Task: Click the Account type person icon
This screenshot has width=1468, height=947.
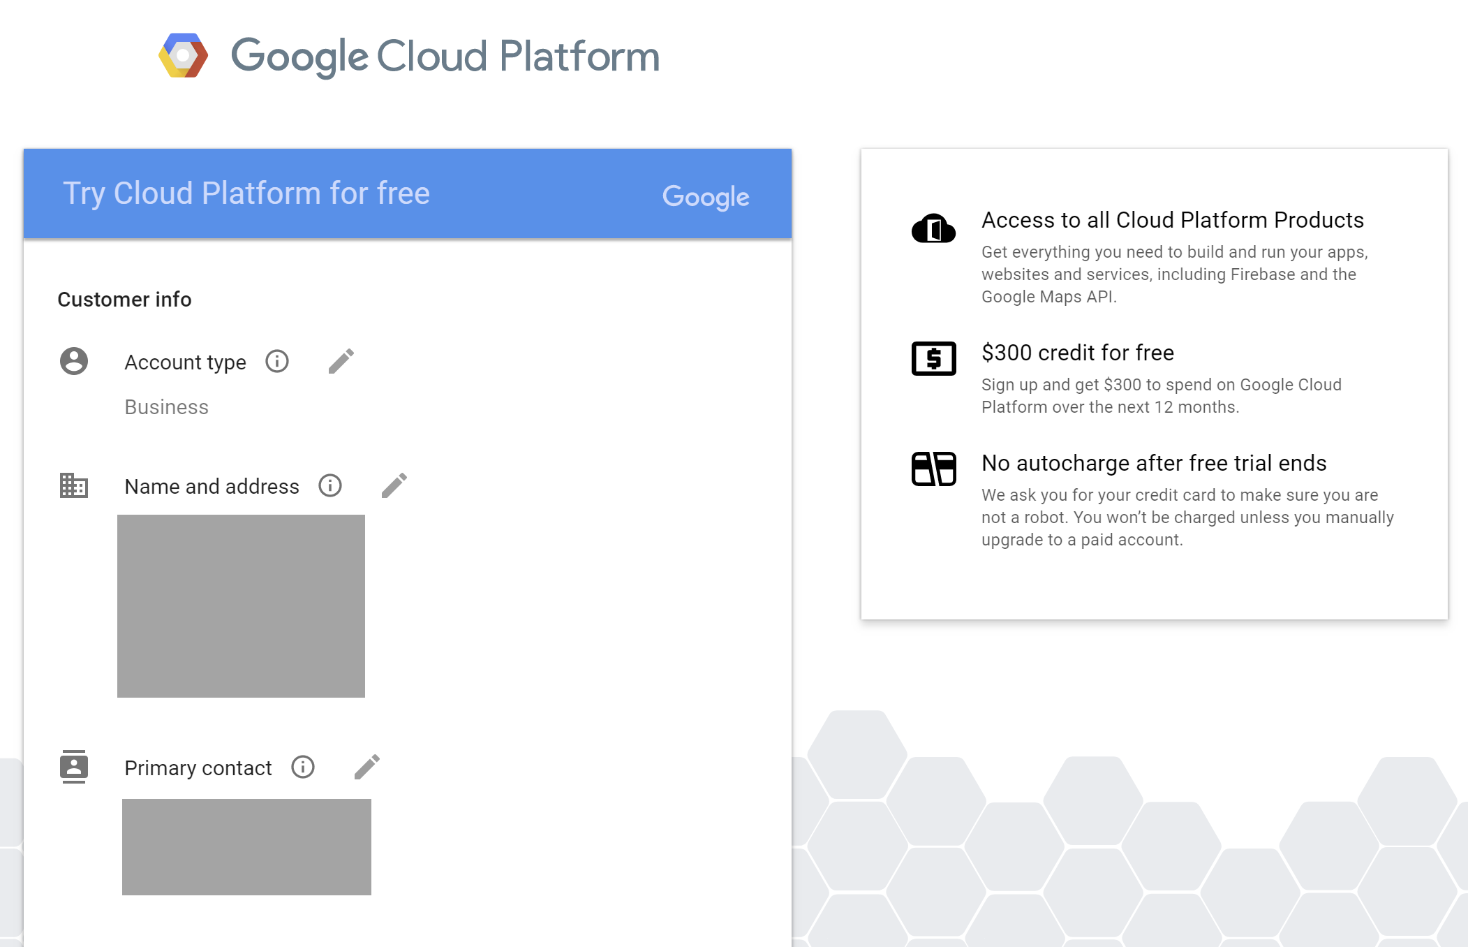Action: (x=74, y=361)
